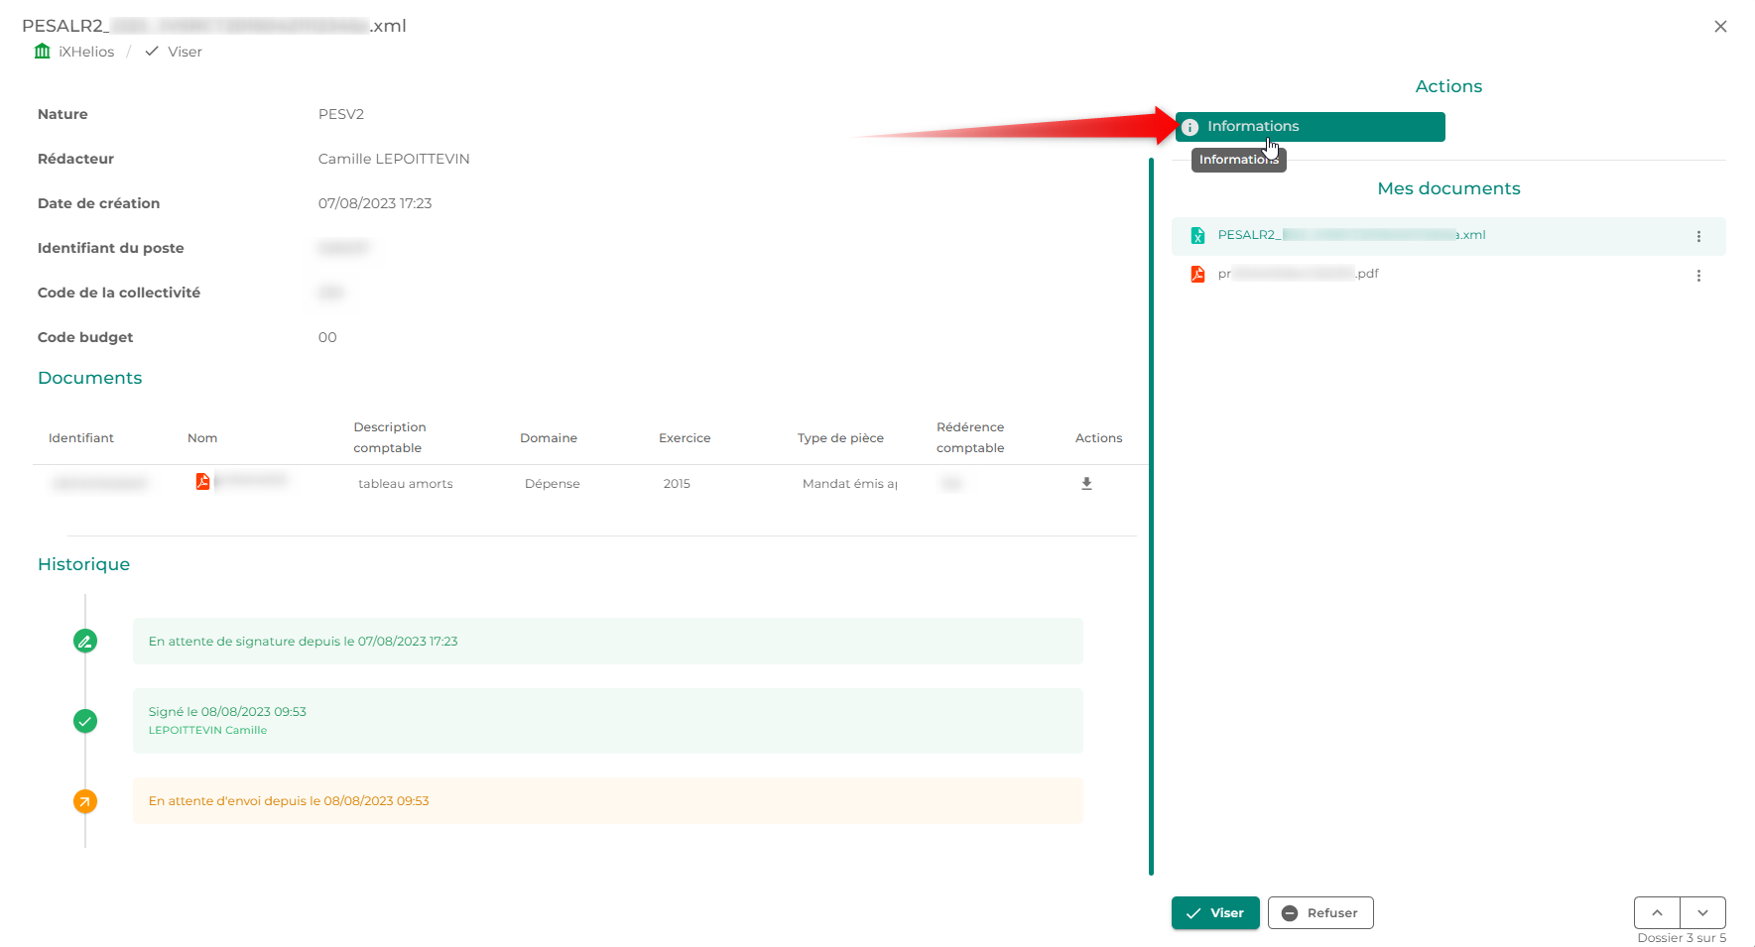
Task: Open the Viser breadcrumb item
Action: [185, 52]
